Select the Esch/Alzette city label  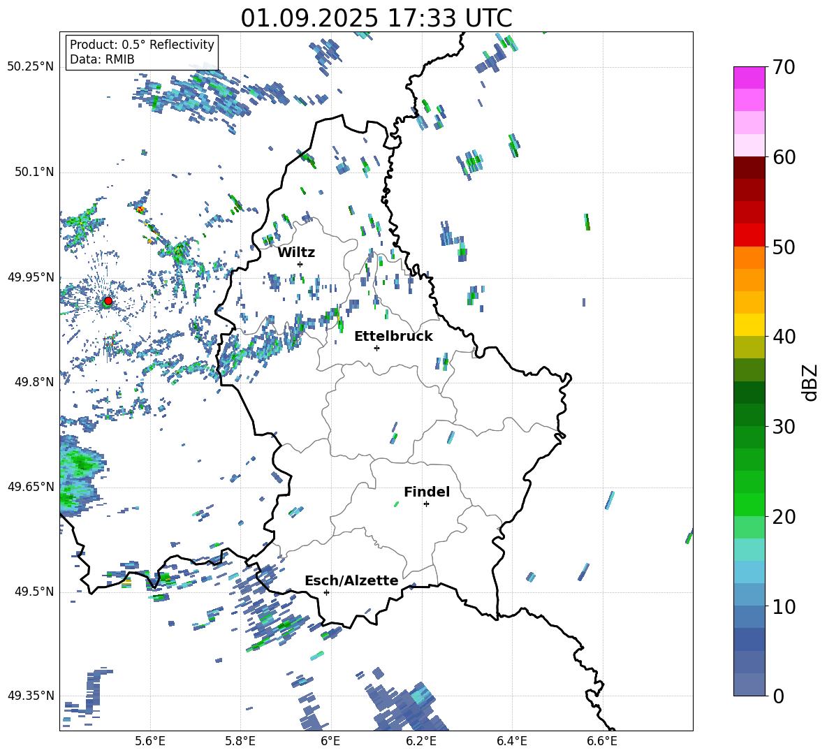click(351, 580)
